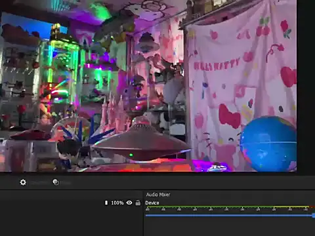315x236 pixels.
Task: Click the 100% battery value
Action: pyautogui.click(x=117, y=203)
